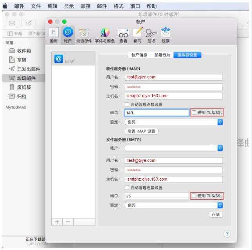This screenshot has width=252, height=250.
Task: Open the Signatures (签名) preferences pane
Action: click(151, 35)
